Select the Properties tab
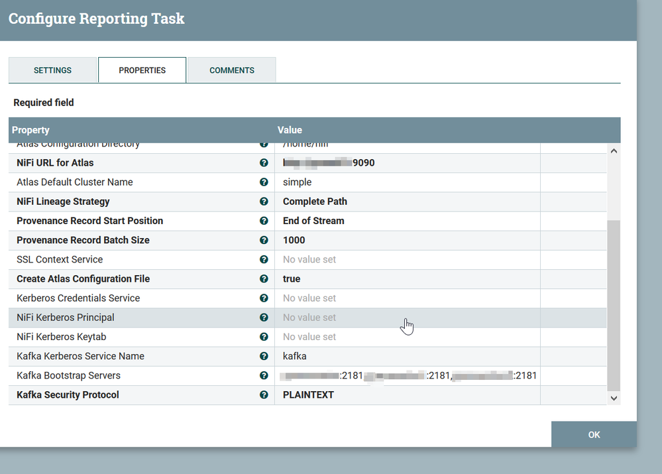The width and height of the screenshot is (662, 474). [x=142, y=70]
